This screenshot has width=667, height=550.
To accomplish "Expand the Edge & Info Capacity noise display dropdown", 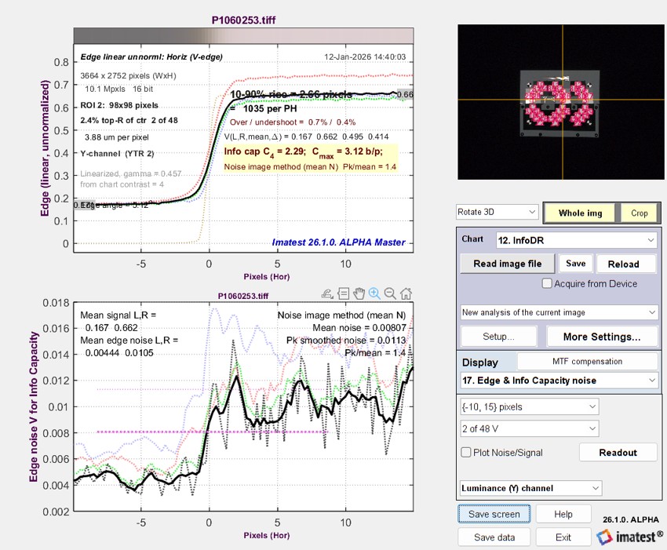I will (559, 381).
